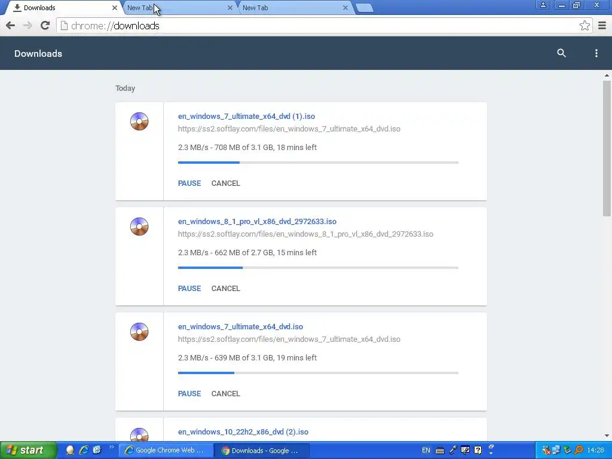Open the Chrome hamburger menu

pos(602,26)
